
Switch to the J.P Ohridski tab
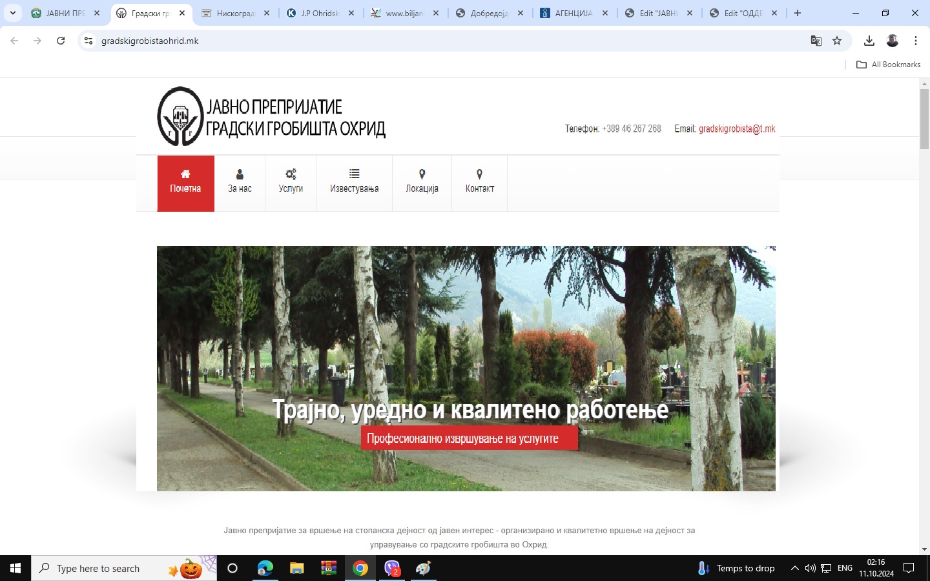[319, 13]
